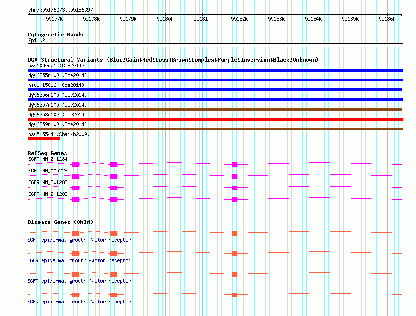Viewport: 416px width, 316px height.
Task: Click the blue gain bar under dgv6355n100
Action: [x=215, y=80]
